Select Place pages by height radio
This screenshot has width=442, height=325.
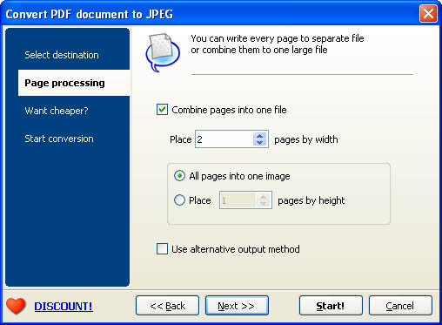click(179, 200)
